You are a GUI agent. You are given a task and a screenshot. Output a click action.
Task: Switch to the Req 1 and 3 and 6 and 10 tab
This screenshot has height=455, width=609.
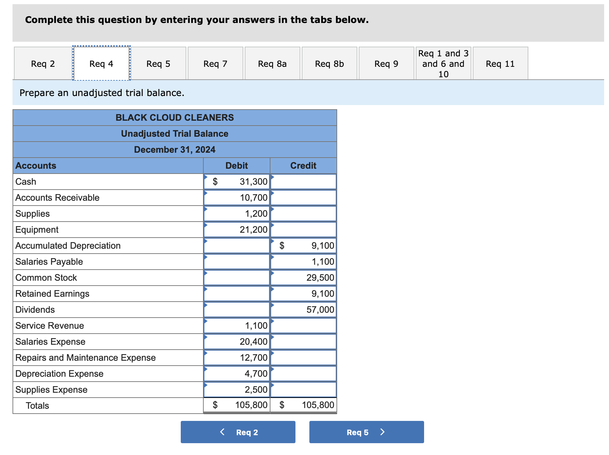[443, 63]
